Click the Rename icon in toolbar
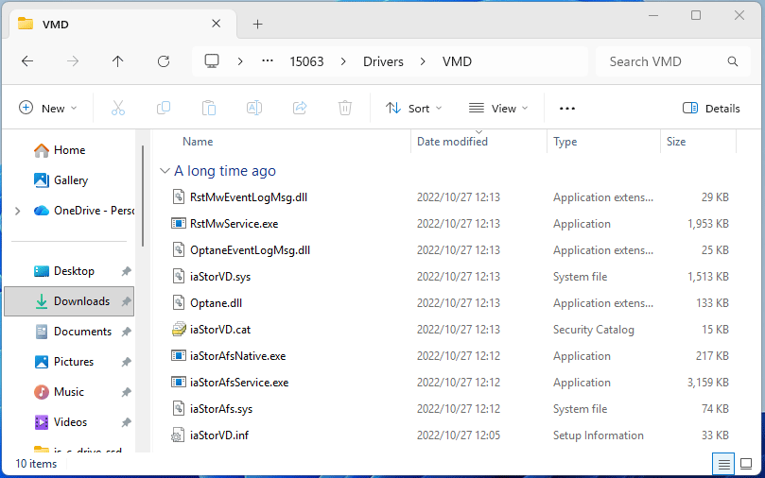The width and height of the screenshot is (765, 478). (254, 108)
